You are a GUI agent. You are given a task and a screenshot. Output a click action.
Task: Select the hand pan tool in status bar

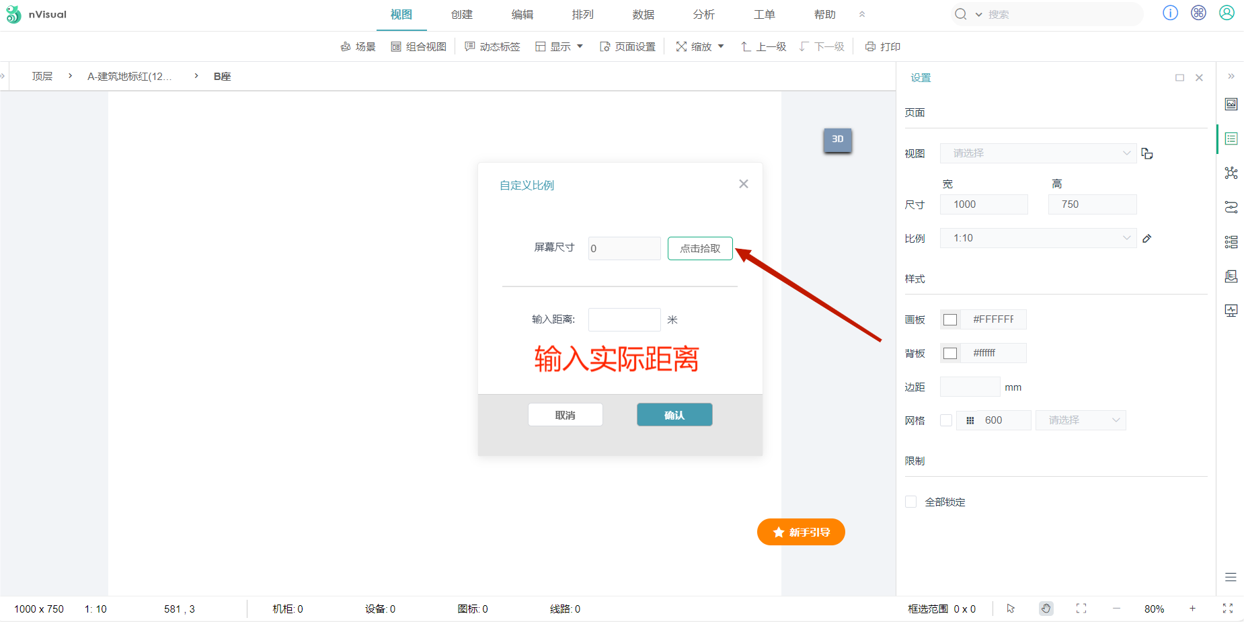click(1046, 609)
